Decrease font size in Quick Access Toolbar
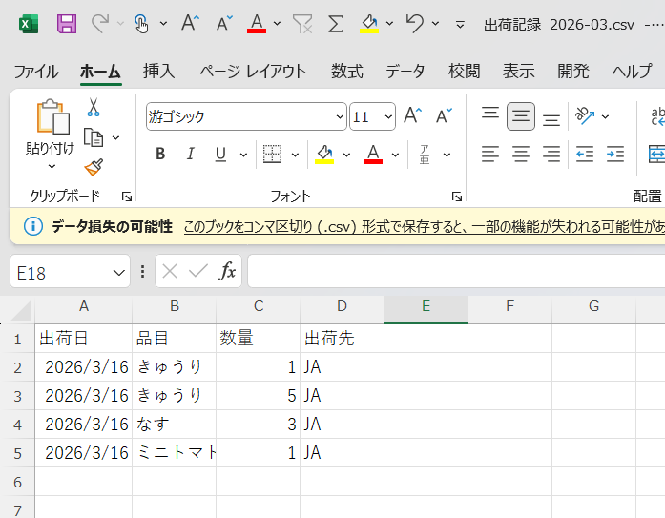 pyautogui.click(x=224, y=23)
